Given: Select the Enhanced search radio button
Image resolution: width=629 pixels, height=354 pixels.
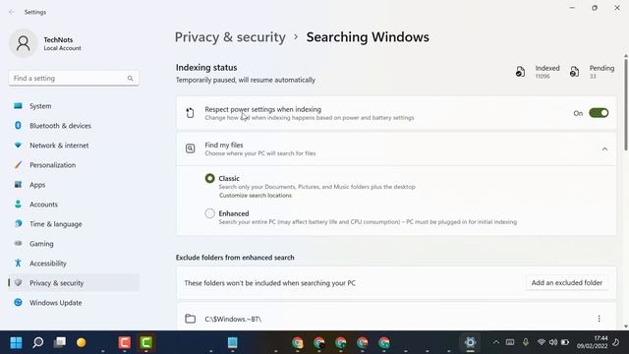Looking at the screenshot, I should coord(209,213).
